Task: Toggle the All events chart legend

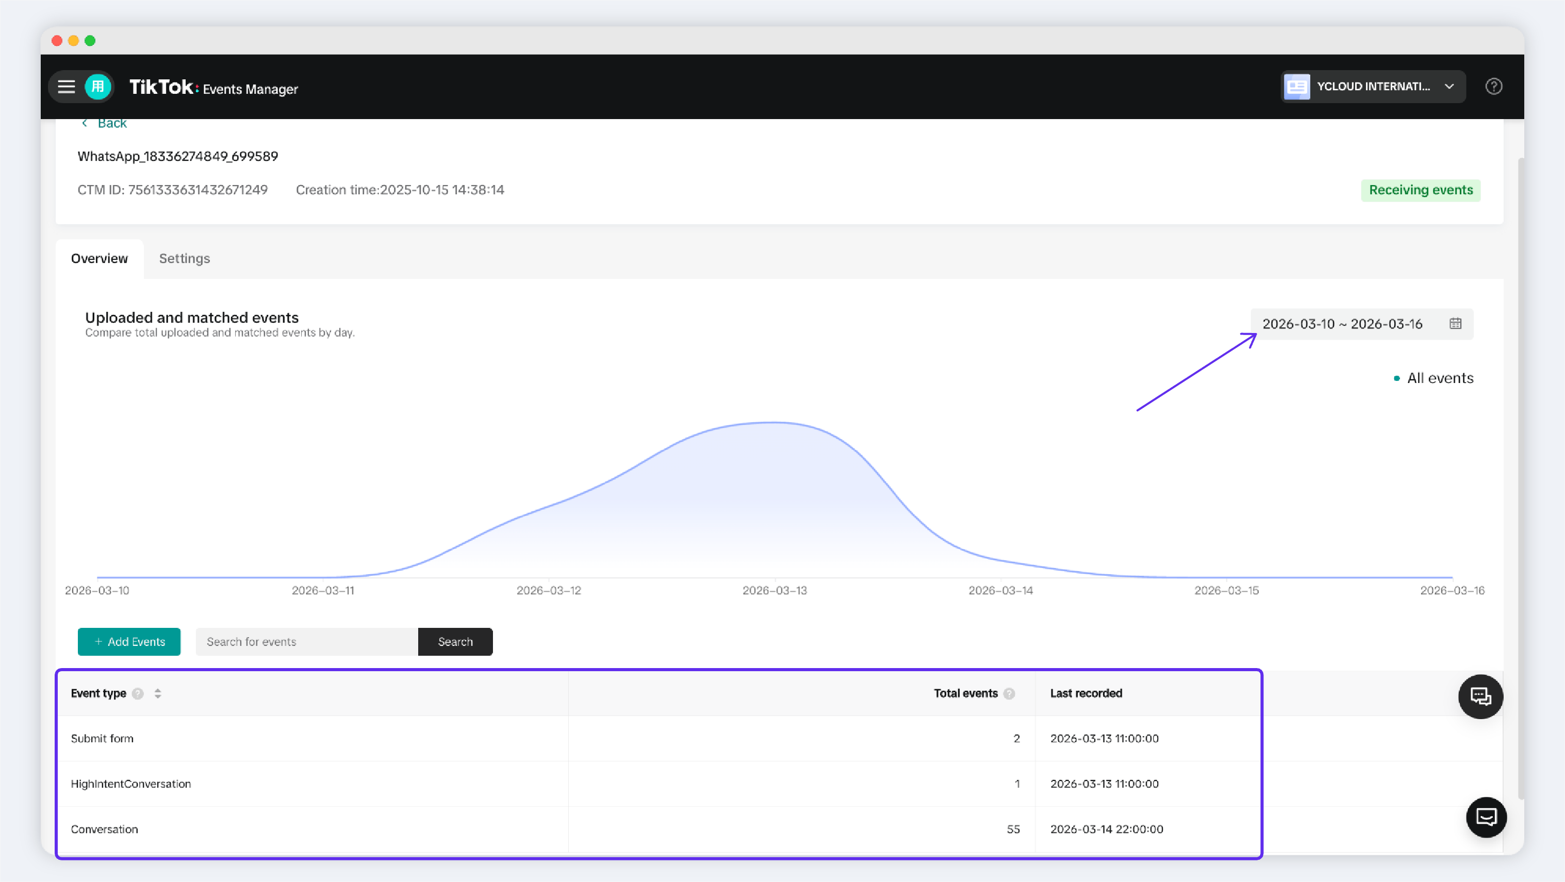Action: click(x=1433, y=378)
